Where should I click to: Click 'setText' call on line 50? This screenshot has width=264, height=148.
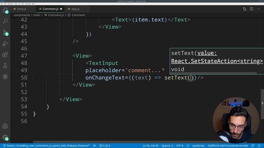click(176, 78)
